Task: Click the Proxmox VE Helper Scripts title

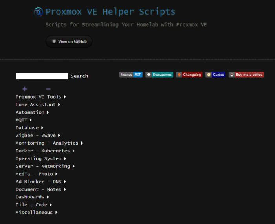Action: 110,12
